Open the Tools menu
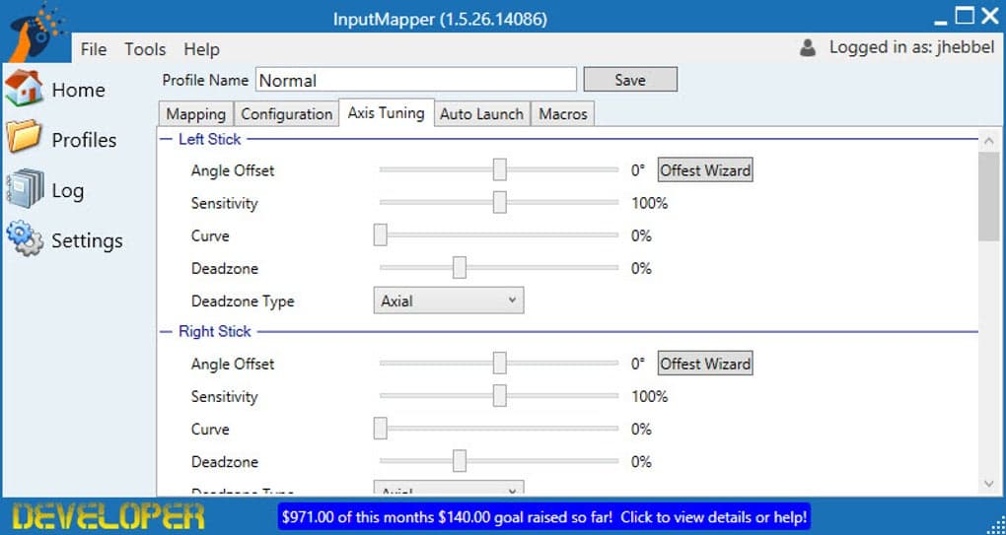The height and width of the screenshot is (535, 1006). point(145,49)
